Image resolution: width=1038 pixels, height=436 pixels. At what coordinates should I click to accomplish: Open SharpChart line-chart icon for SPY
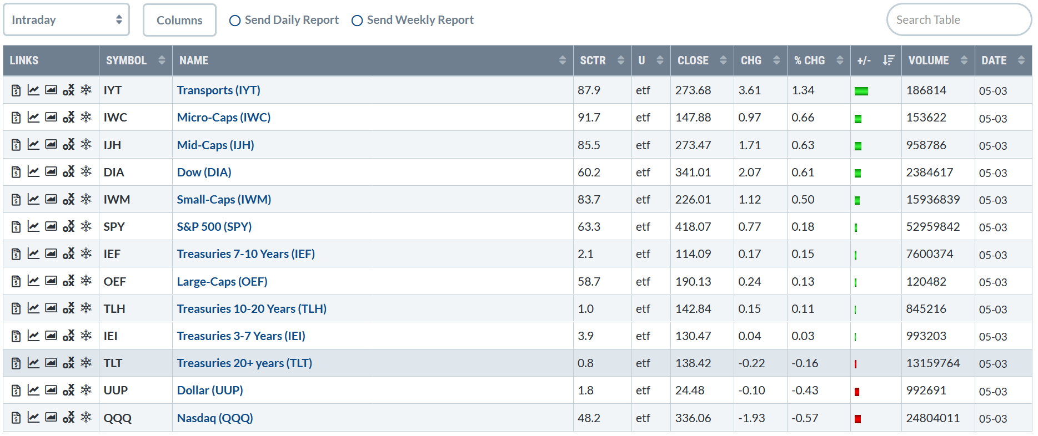click(33, 226)
